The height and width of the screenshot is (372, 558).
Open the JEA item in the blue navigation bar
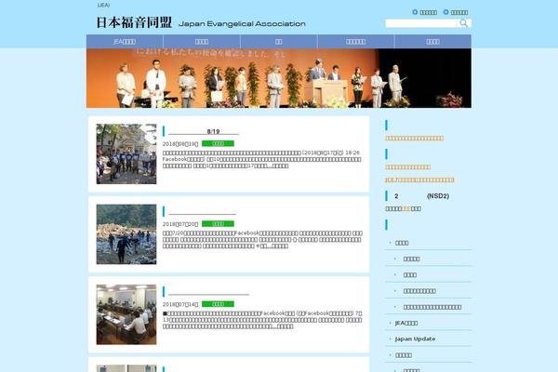click(125, 42)
